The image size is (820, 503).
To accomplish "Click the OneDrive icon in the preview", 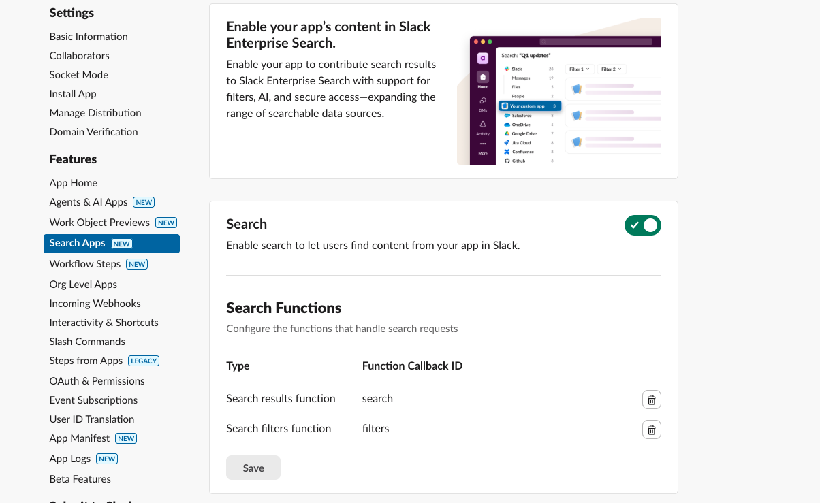I will pyautogui.click(x=507, y=125).
